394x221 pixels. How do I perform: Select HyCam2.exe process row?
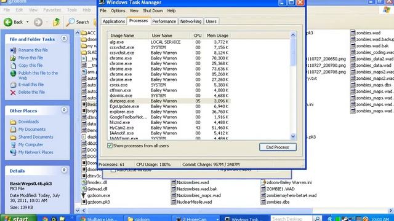[169, 128]
